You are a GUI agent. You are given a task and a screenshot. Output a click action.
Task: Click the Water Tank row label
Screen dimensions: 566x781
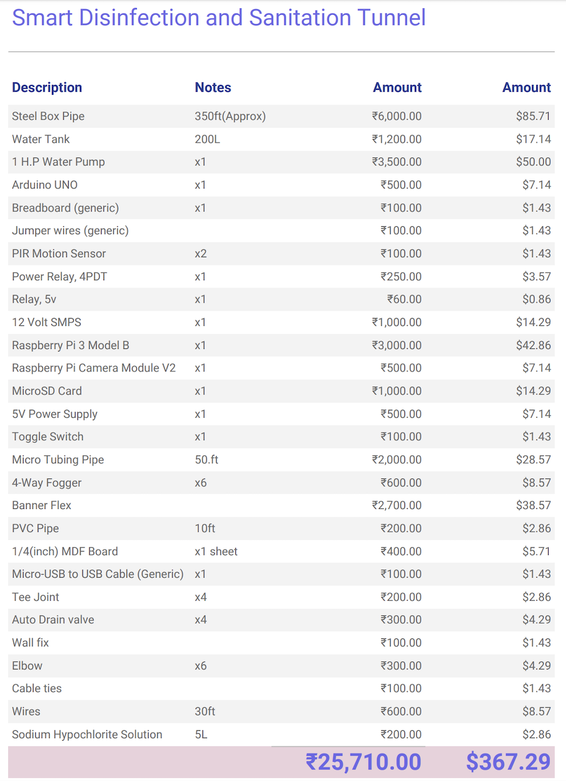[x=41, y=139]
